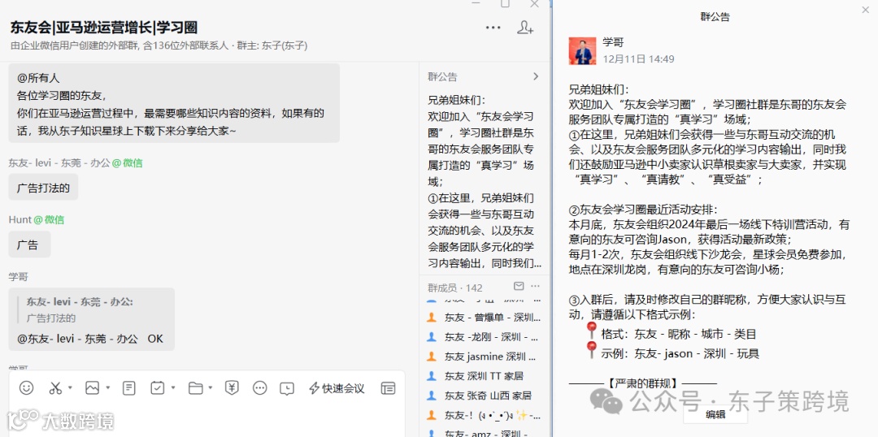878x437 pixels.
Task: Expand the image tool dropdown arrow
Action: click(107, 387)
